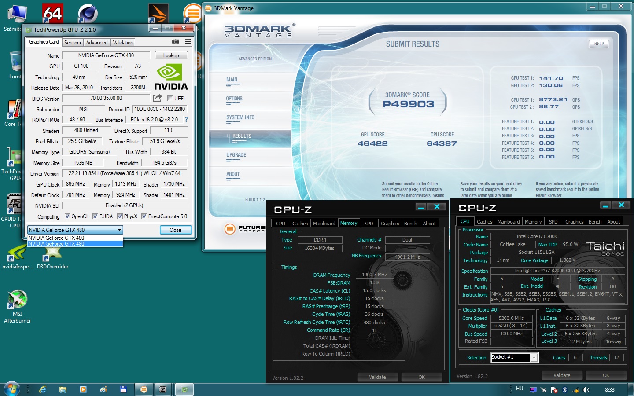The width and height of the screenshot is (634, 396).
Task: Switch to the Sensors tab in GPU-Z
Action: [x=73, y=43]
